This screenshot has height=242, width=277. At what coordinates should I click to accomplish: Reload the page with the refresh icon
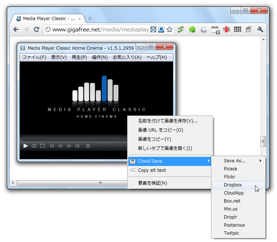pos(37,30)
